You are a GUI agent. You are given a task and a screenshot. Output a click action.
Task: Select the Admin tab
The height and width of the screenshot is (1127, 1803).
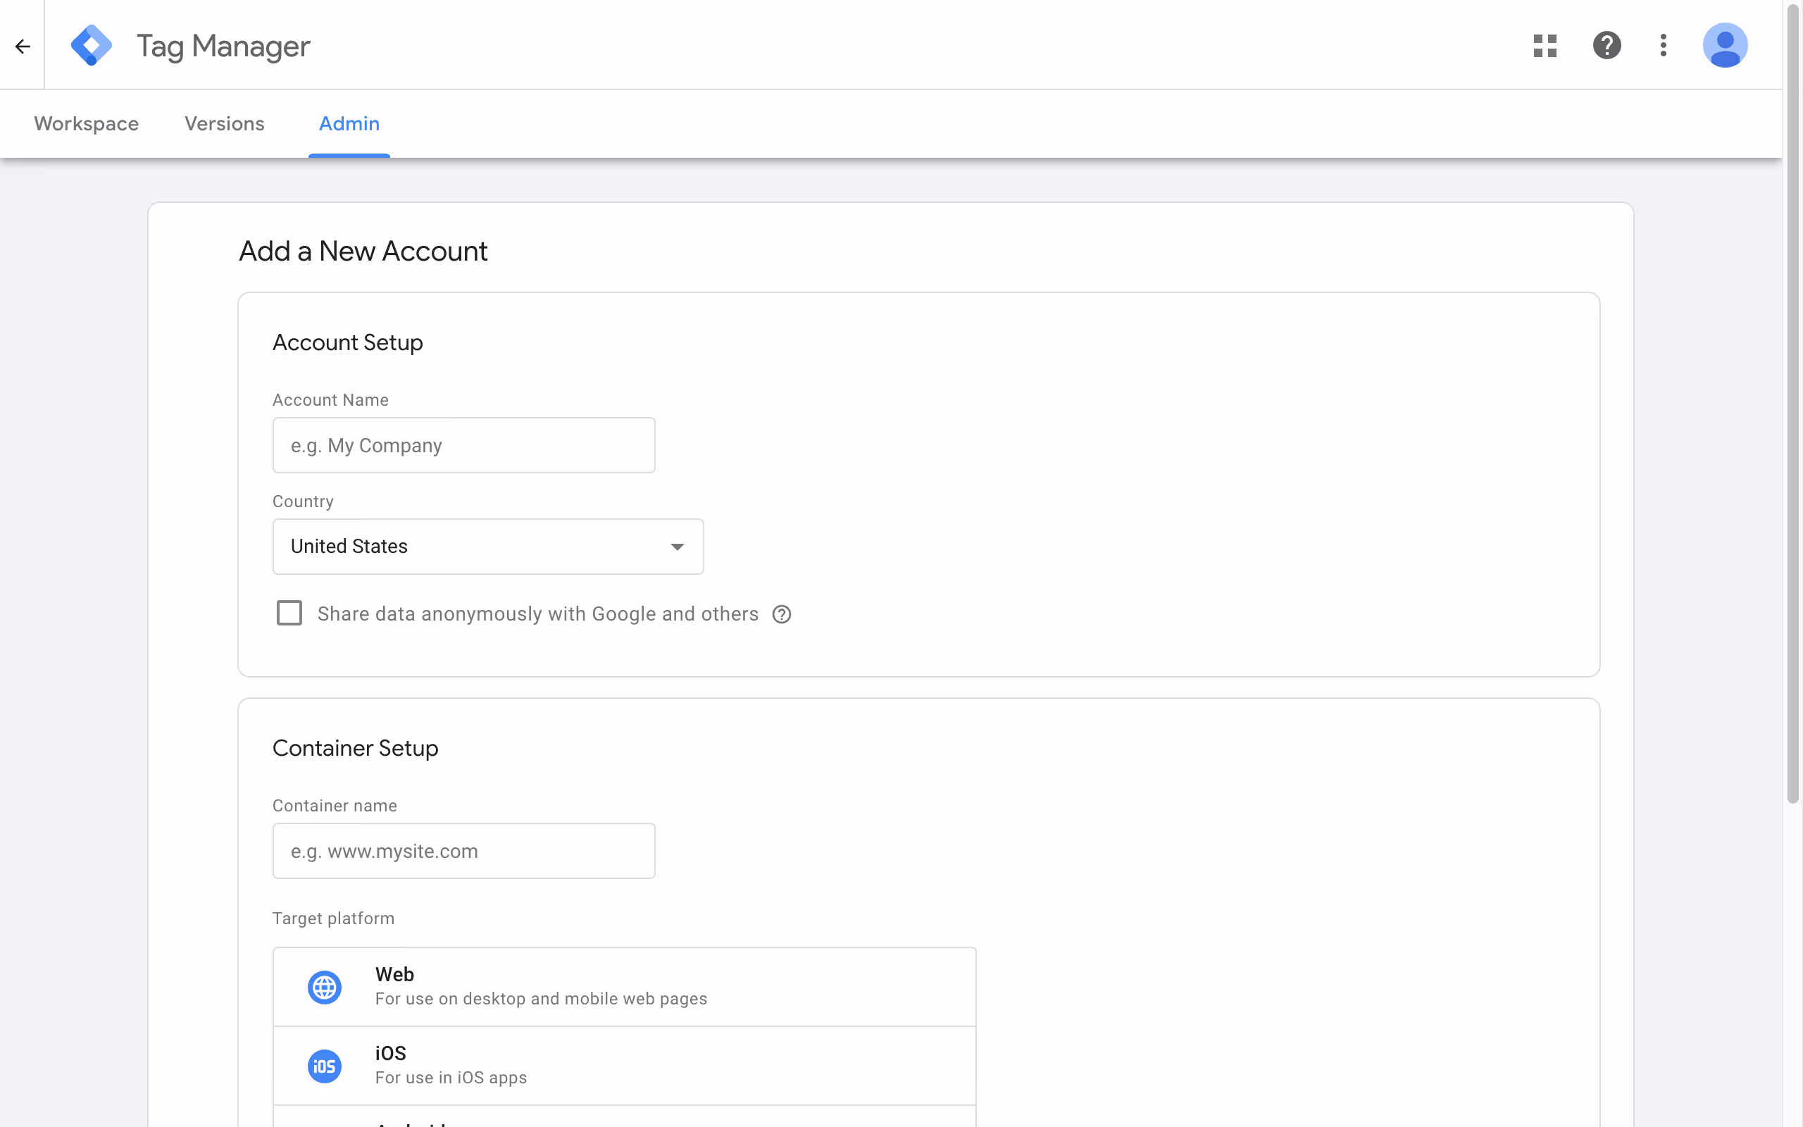(349, 124)
